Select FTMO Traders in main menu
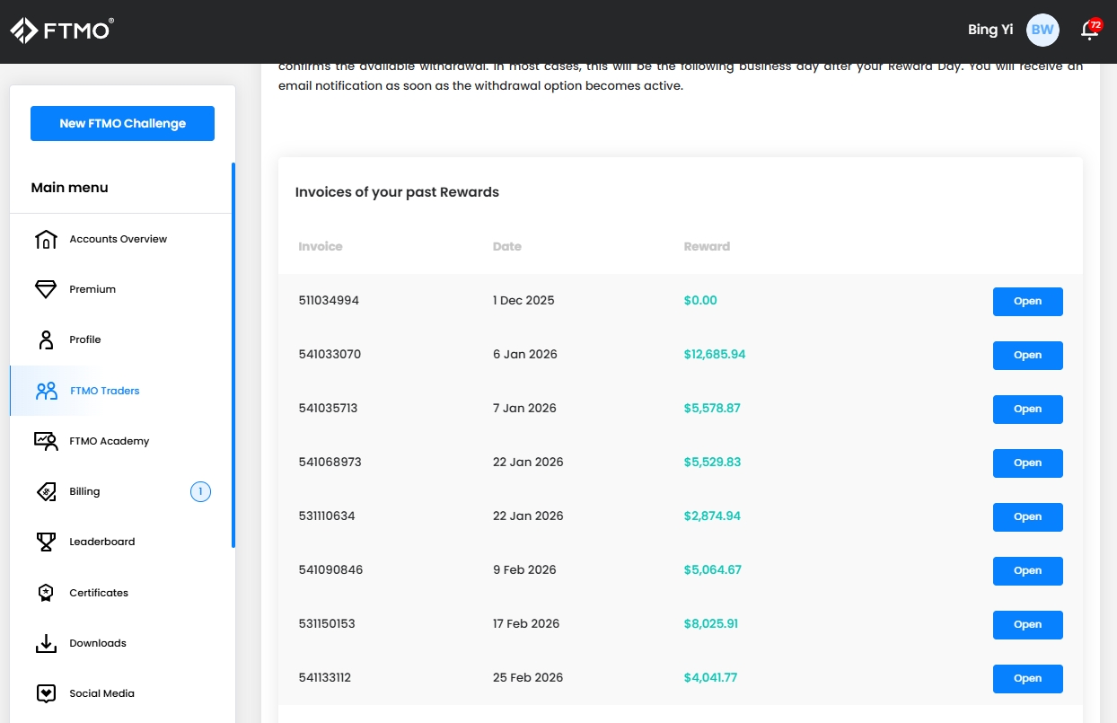Viewport: 1117px width, 723px height. tap(104, 391)
